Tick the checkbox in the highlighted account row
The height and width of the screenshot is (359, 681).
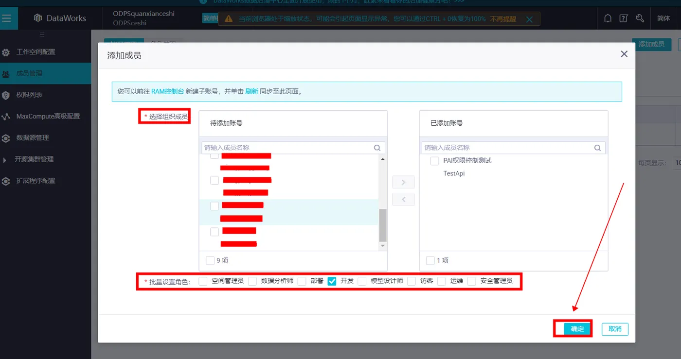coord(215,206)
